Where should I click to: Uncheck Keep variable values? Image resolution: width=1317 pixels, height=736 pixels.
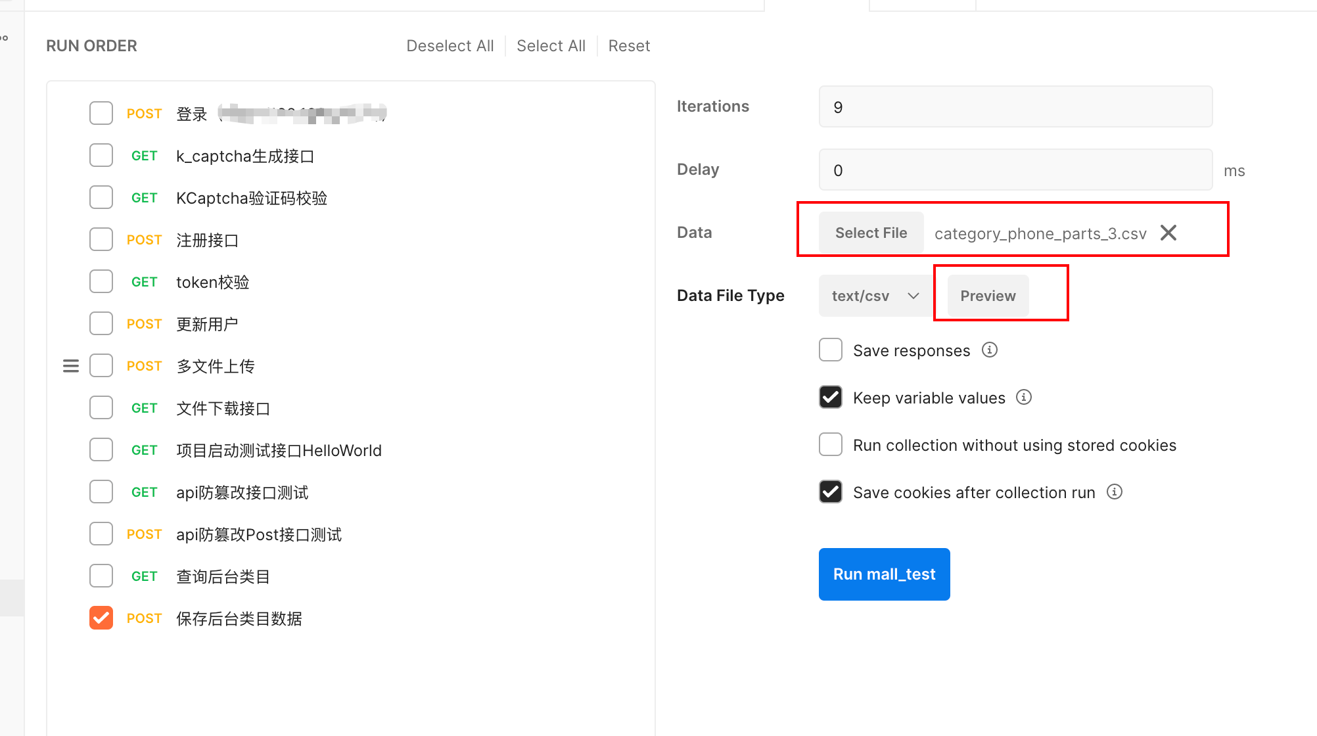pyautogui.click(x=831, y=397)
